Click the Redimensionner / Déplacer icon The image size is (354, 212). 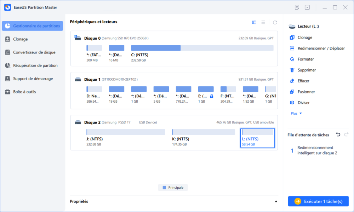click(x=292, y=48)
